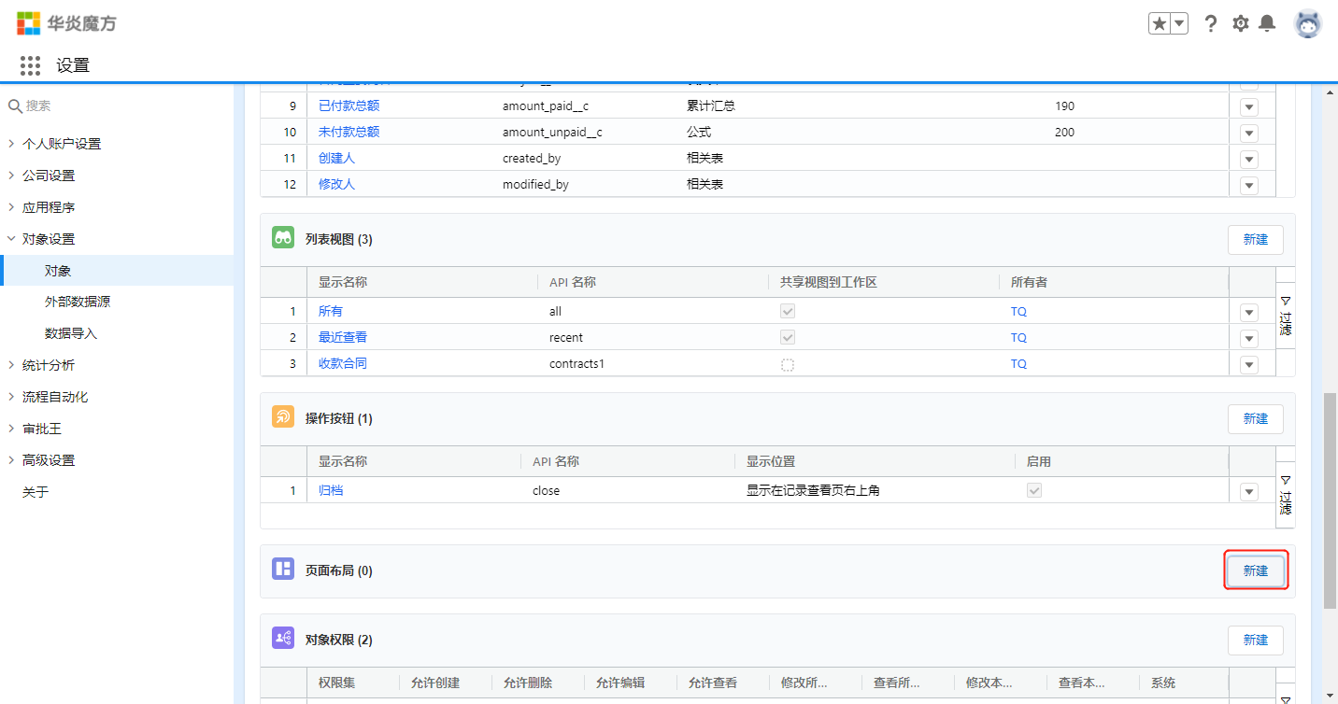This screenshot has height=704, width=1338.
Task: Toggle shared-view checkbox for 最近查看 row
Action: [788, 337]
